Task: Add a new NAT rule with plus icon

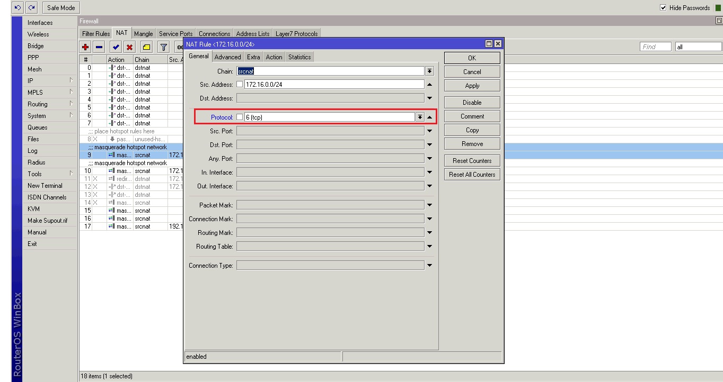Action: (x=85, y=47)
